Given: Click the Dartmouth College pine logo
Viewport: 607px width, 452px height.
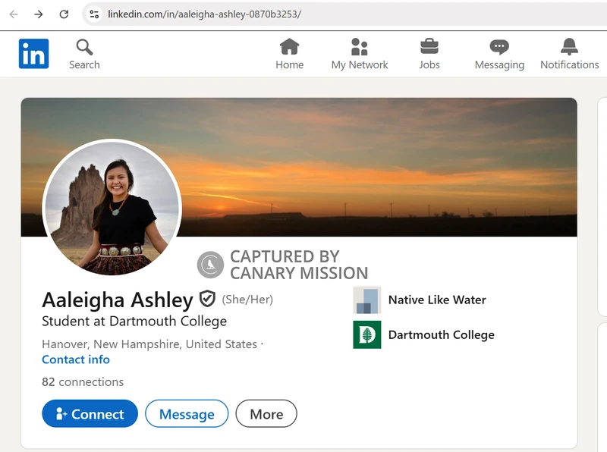Looking at the screenshot, I should [367, 334].
